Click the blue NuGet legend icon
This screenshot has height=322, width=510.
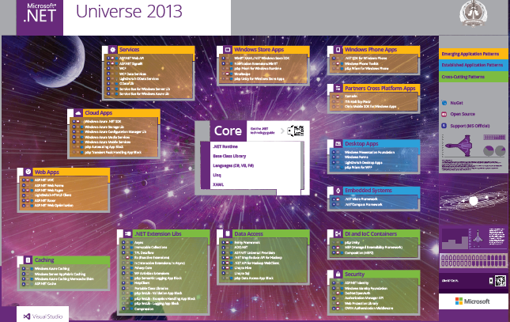click(x=444, y=103)
